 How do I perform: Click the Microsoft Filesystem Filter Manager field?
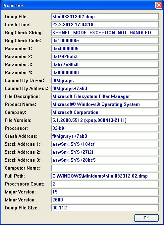click(x=105, y=96)
